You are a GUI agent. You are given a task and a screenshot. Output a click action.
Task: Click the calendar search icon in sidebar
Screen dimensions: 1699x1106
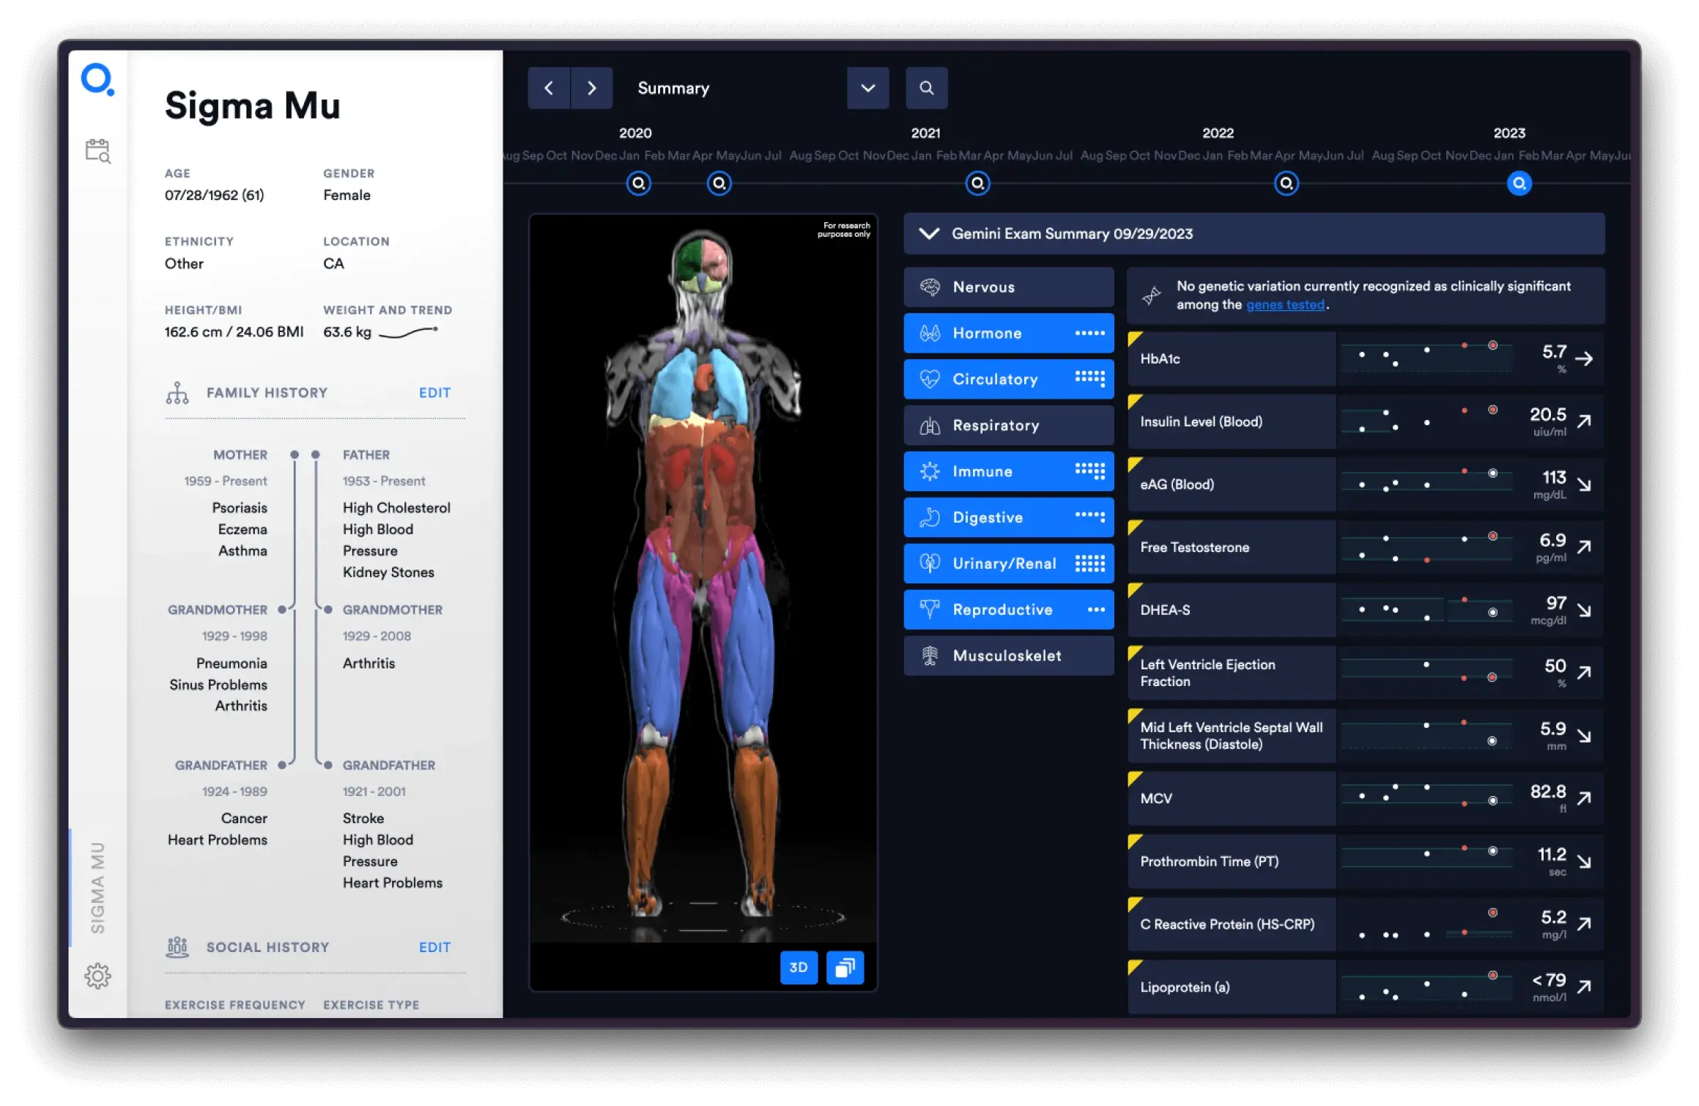(97, 151)
